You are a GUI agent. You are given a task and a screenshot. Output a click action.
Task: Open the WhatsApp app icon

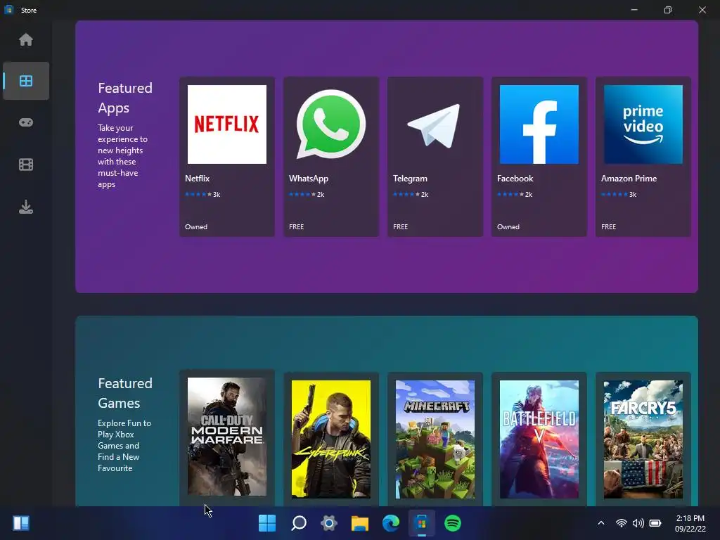click(331, 124)
